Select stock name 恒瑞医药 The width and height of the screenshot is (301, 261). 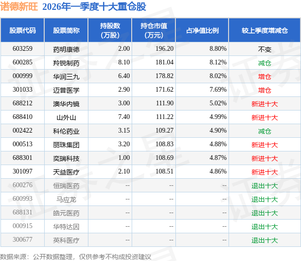click(66, 186)
